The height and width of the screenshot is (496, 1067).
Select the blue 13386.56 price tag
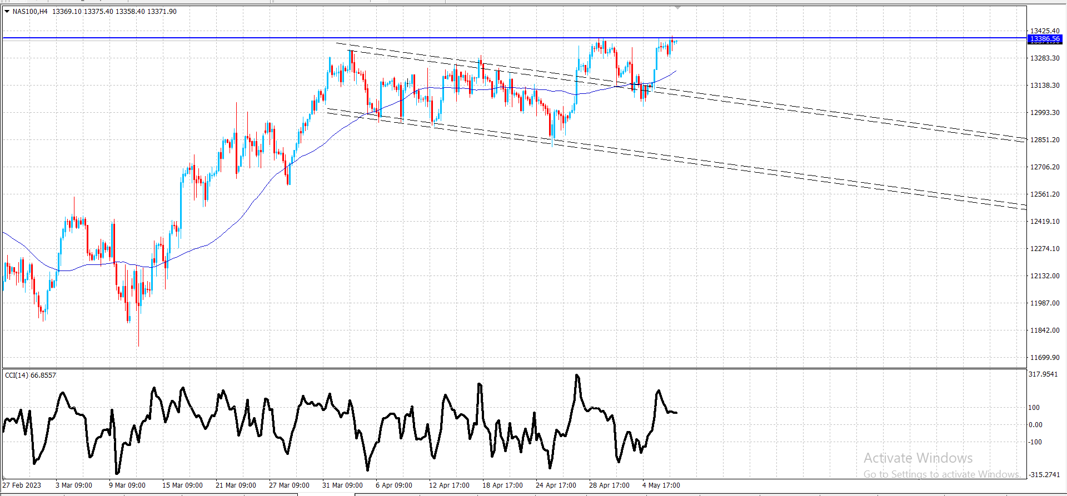tap(1045, 39)
